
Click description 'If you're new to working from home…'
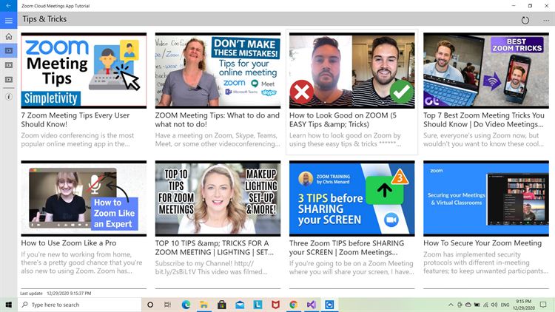81,262
